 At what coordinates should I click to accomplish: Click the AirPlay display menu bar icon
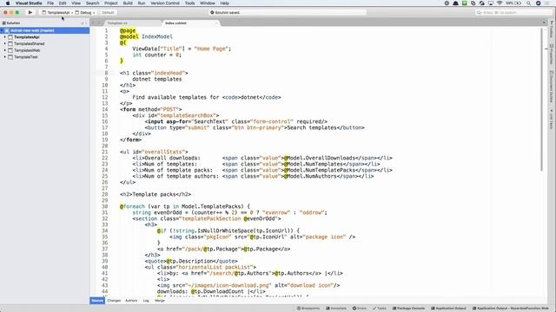(490, 3)
